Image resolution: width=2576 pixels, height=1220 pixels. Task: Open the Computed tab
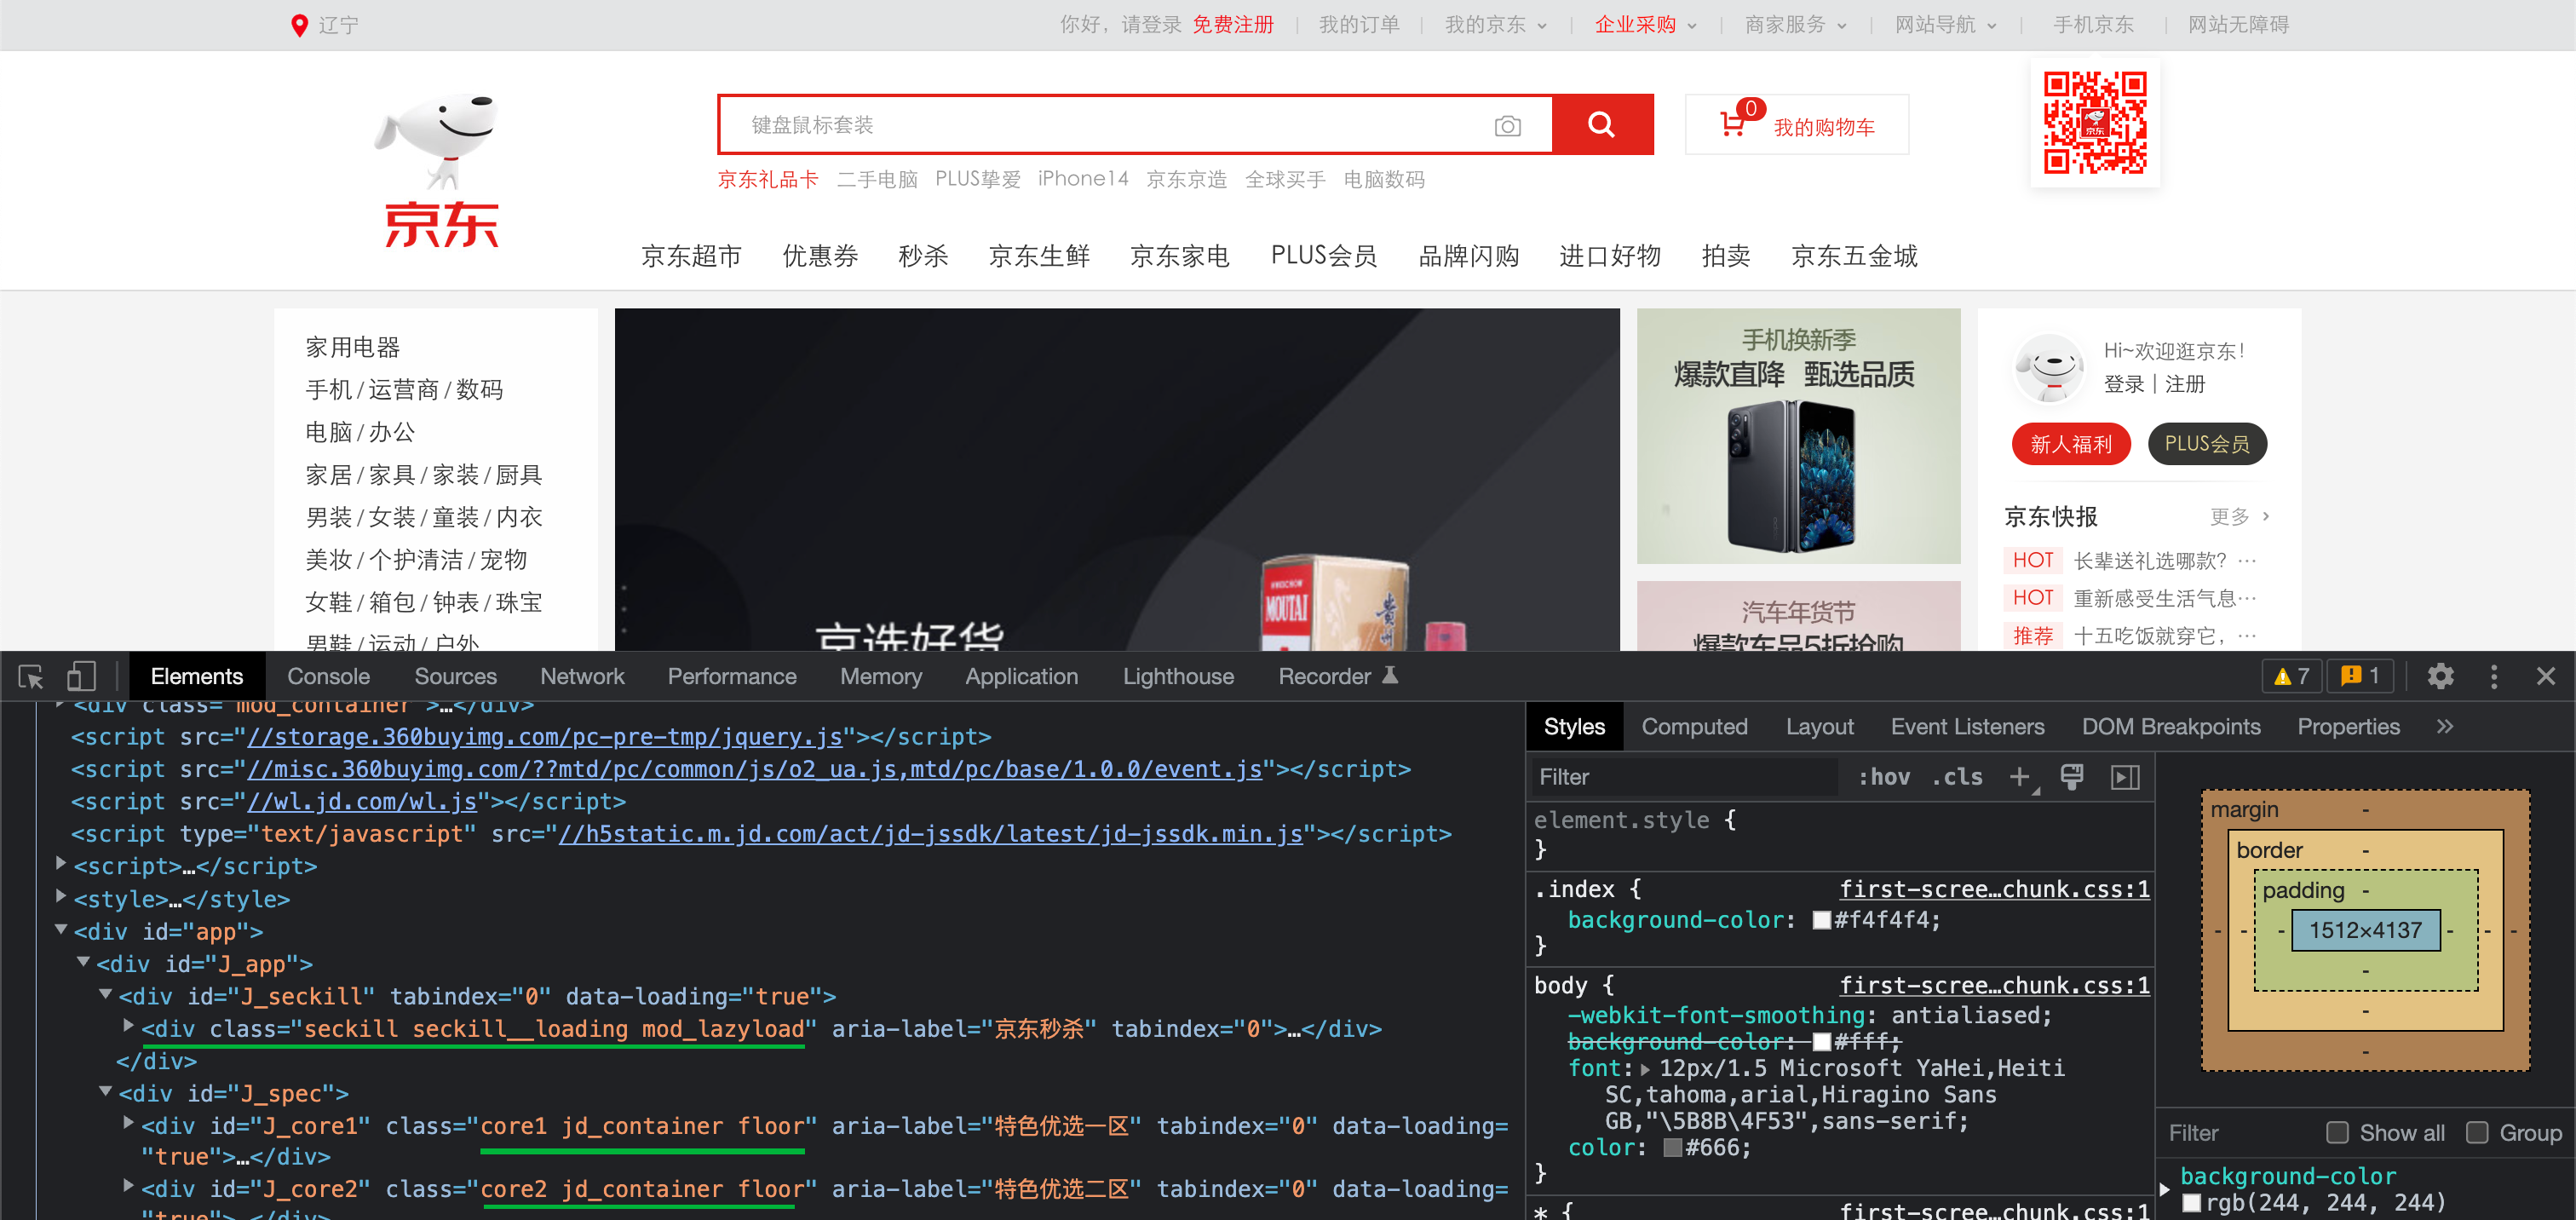1694,727
